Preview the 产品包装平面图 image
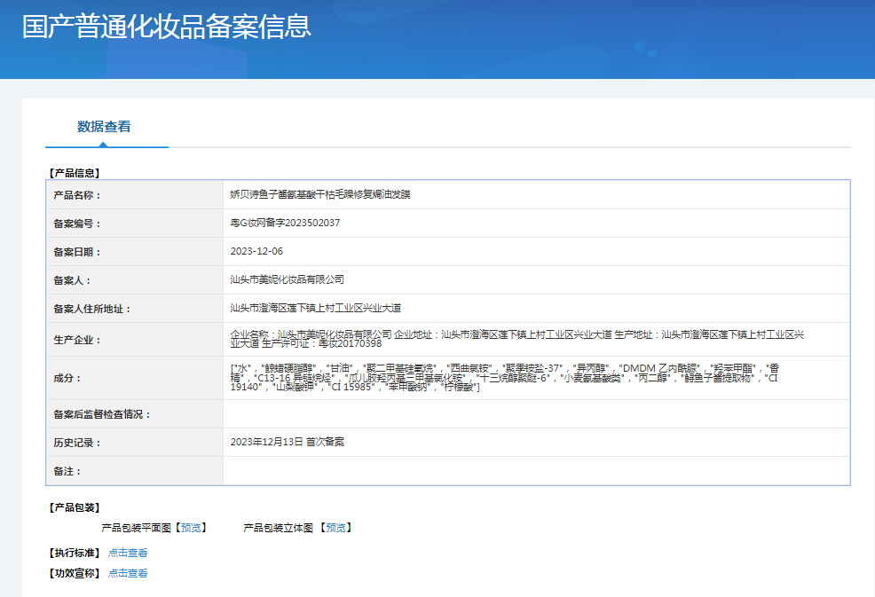Image resolution: width=875 pixels, height=597 pixels. 191,528
